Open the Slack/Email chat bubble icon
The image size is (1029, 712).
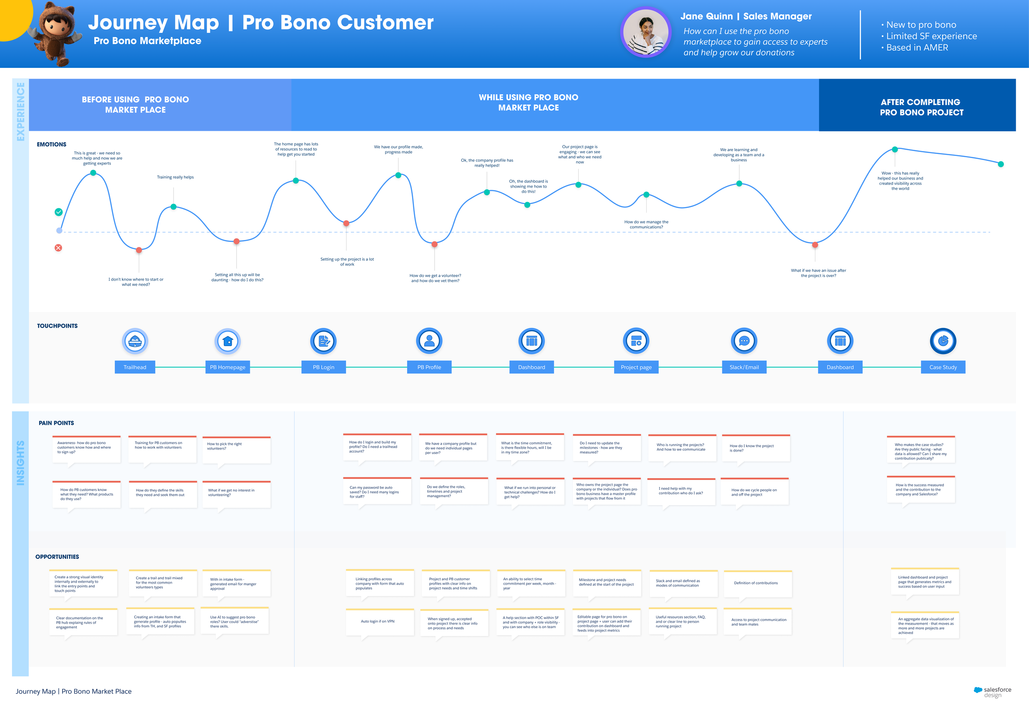[x=744, y=341]
